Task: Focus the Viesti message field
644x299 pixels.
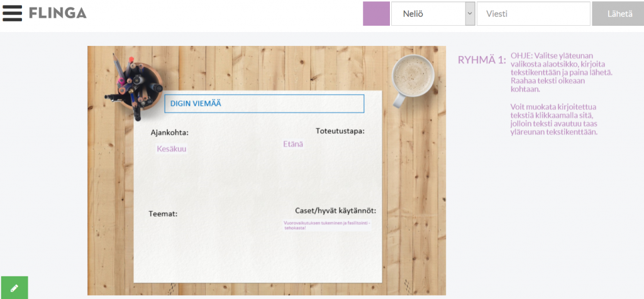Action: [533, 14]
